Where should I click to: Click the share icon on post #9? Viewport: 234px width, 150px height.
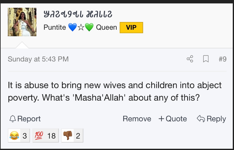190,59
